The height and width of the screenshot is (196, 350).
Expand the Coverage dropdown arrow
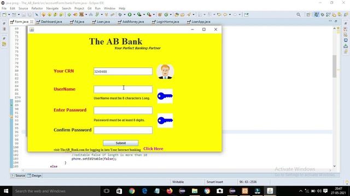coord(144,15)
